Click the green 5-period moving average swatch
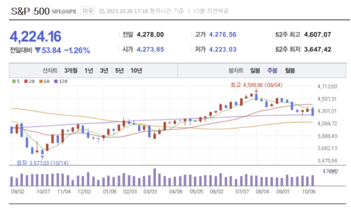The height and width of the screenshot is (208, 351). (x=14, y=81)
